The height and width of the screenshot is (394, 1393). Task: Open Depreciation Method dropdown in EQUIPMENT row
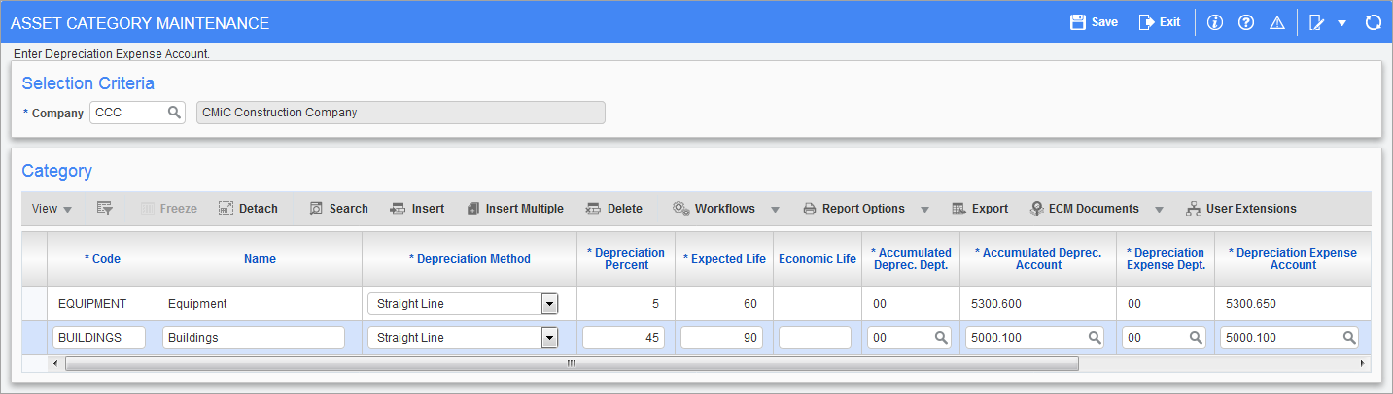(549, 304)
